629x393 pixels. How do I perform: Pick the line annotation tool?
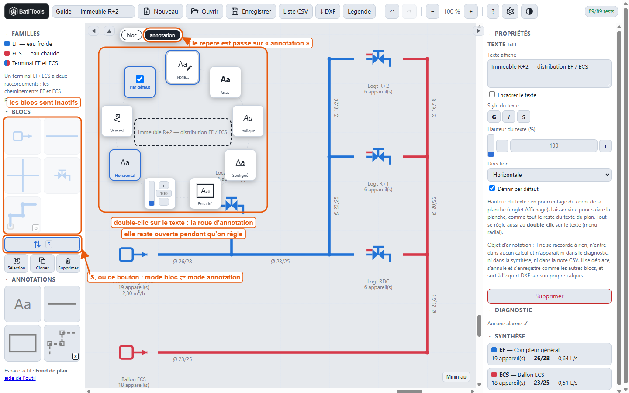pyautogui.click(x=62, y=304)
